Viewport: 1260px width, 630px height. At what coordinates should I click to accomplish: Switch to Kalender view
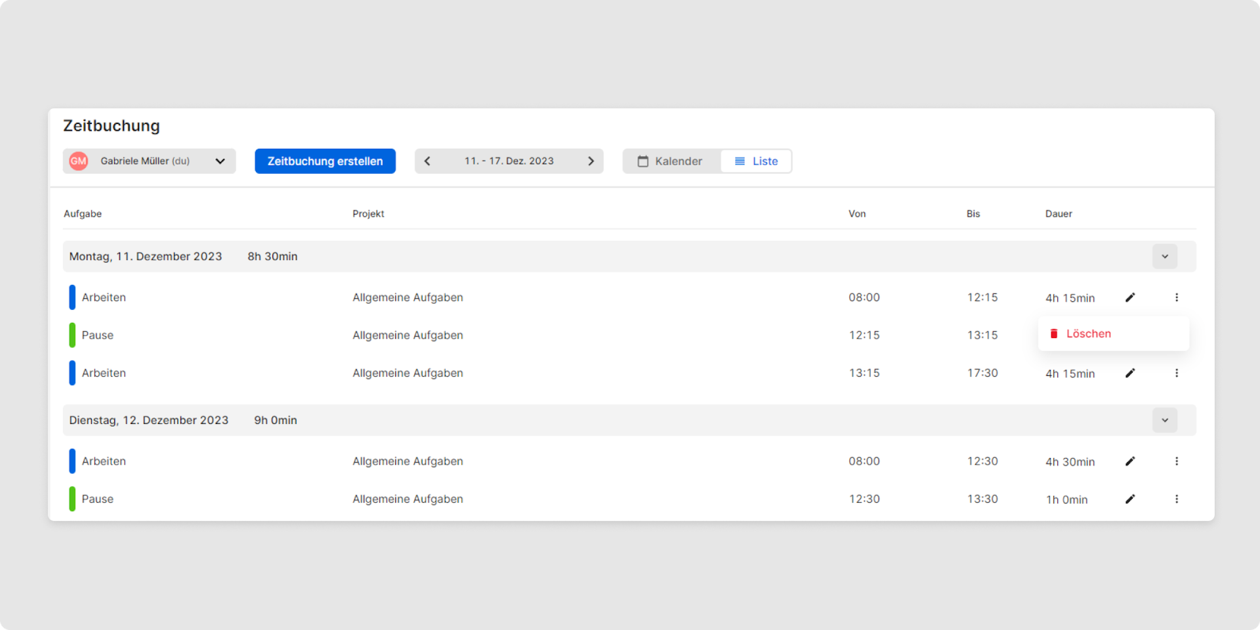pyautogui.click(x=671, y=161)
